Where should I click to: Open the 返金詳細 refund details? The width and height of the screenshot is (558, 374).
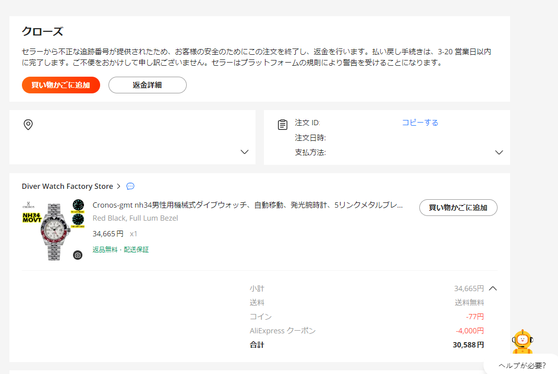[x=148, y=85]
